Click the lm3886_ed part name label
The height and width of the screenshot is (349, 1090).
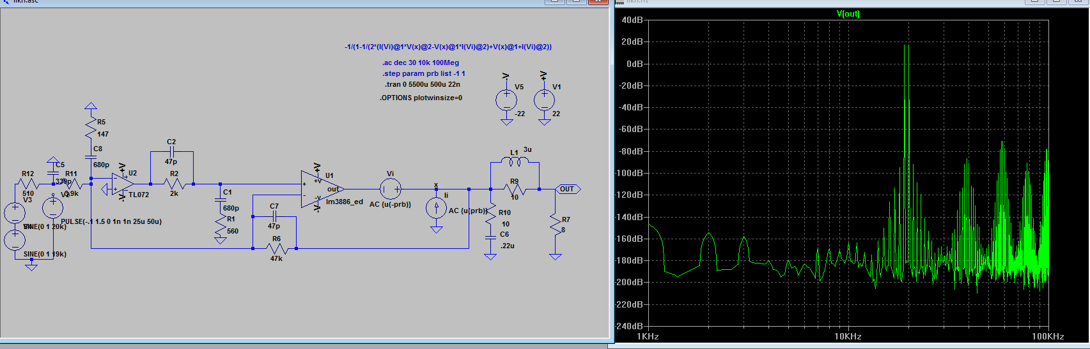[x=345, y=202]
